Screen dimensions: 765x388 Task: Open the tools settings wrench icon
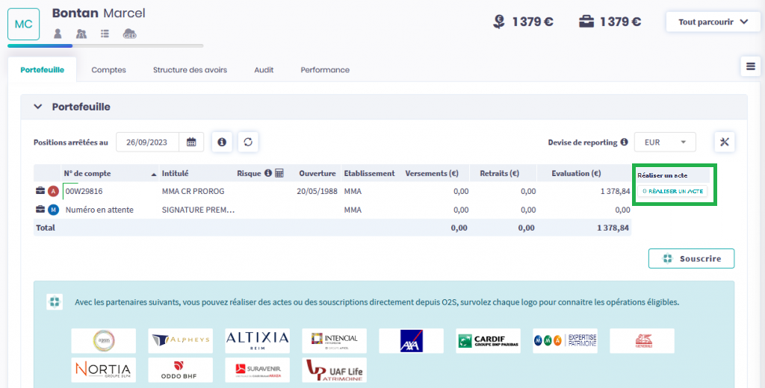pos(725,142)
